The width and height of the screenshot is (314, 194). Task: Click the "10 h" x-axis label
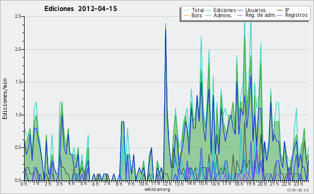(x=143, y=184)
